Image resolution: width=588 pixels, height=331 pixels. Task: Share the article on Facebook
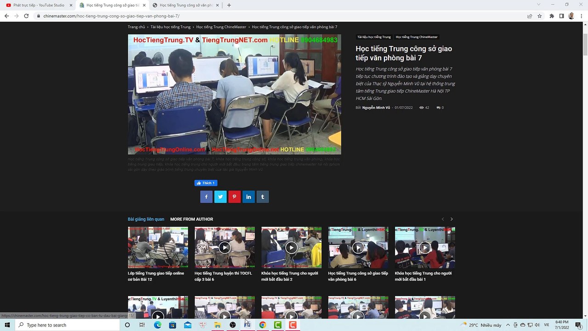click(x=206, y=197)
